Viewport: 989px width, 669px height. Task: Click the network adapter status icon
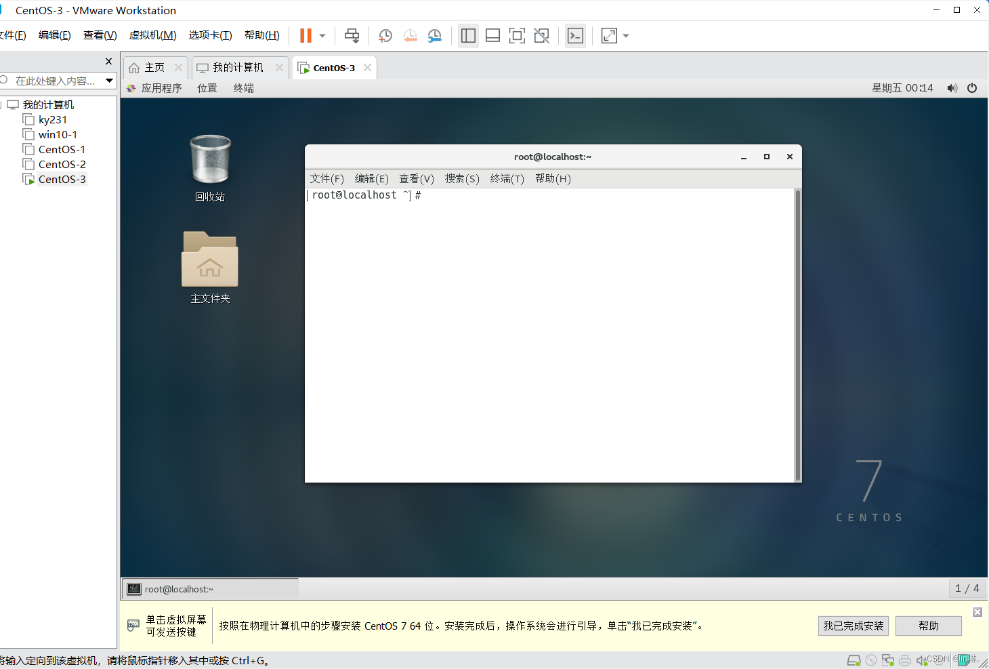[888, 660]
